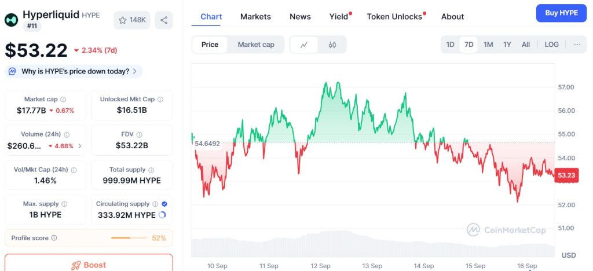This screenshot has width=593, height=271.
Task: Enable LOG scale on chart
Action: pos(551,45)
